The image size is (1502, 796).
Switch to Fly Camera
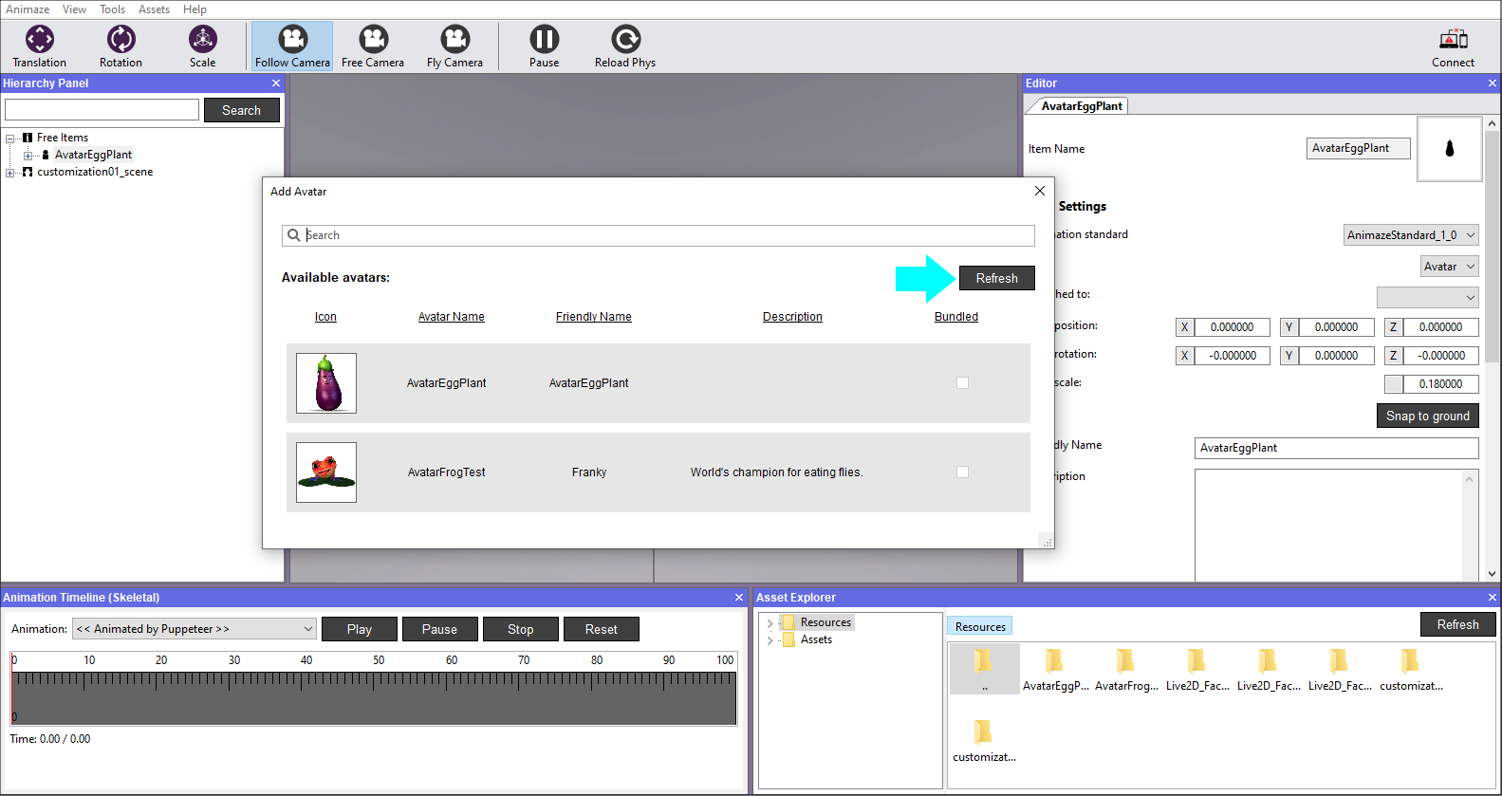[x=454, y=46]
